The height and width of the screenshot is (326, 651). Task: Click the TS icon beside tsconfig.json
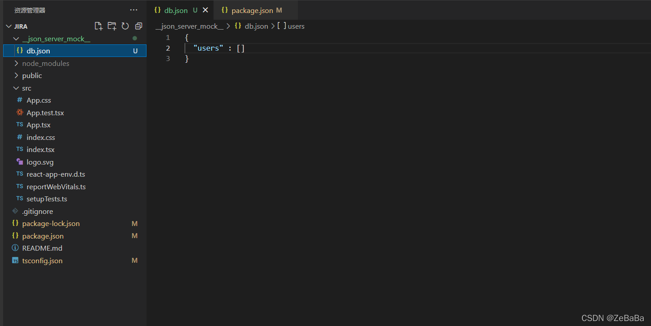pos(15,261)
